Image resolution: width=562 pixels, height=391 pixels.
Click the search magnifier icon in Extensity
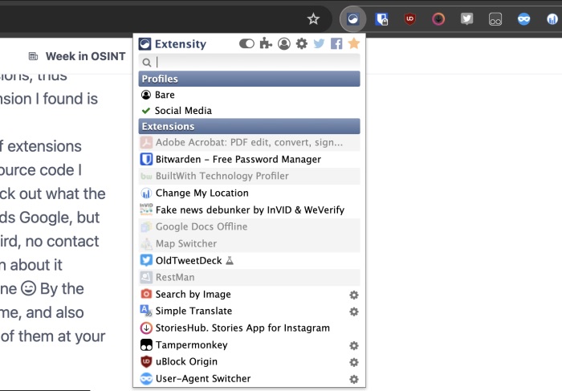click(147, 63)
